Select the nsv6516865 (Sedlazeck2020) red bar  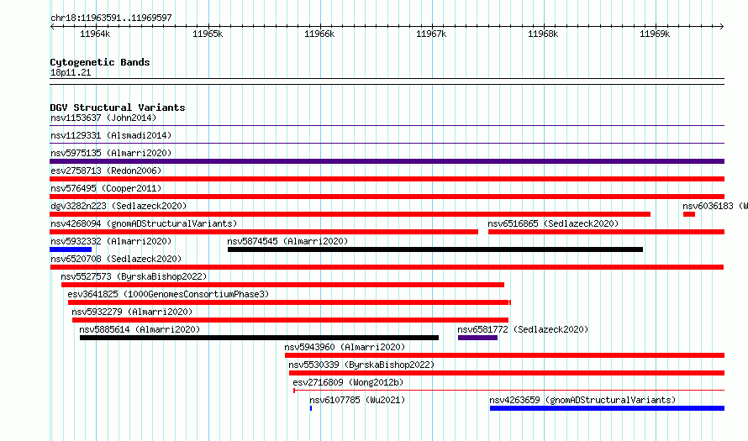606,232
